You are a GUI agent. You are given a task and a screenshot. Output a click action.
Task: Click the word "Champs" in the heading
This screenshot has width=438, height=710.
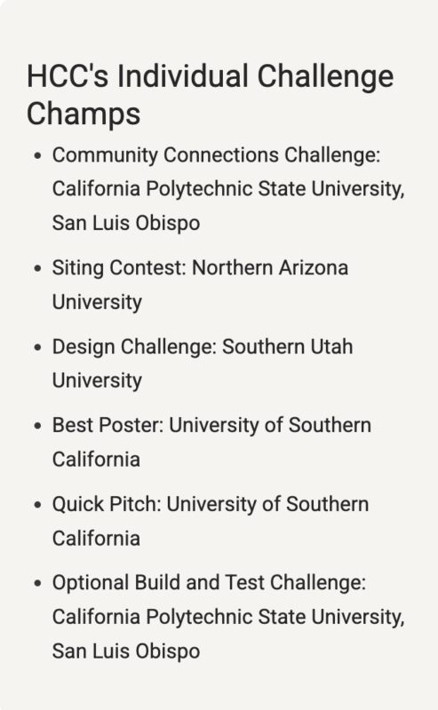84,114
